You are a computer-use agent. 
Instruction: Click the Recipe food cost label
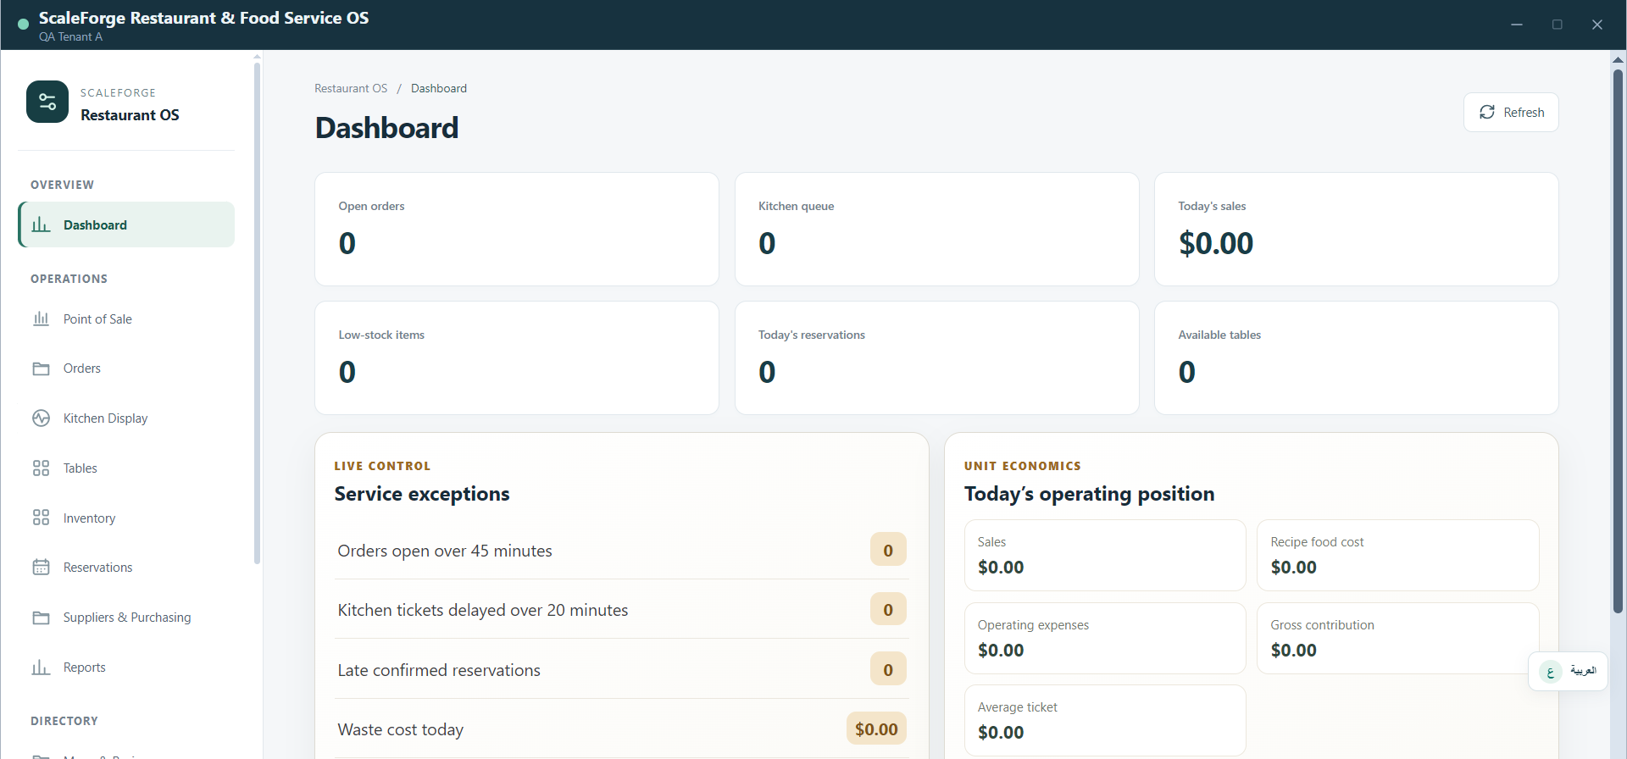1317,542
